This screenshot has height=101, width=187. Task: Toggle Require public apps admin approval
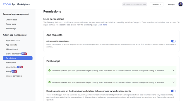173,91
